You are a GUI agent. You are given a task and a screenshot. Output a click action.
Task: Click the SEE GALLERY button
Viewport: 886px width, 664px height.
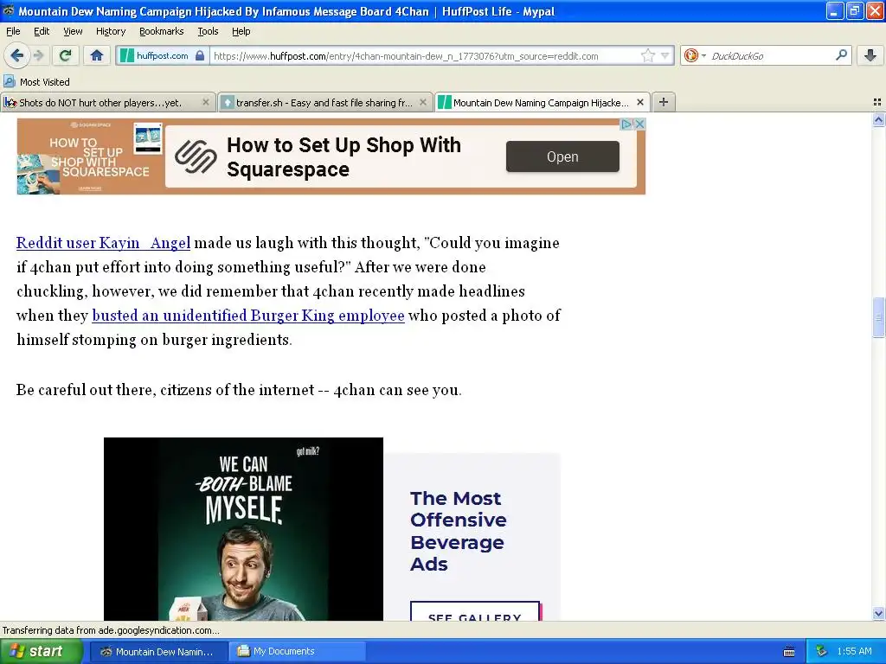pyautogui.click(x=475, y=611)
